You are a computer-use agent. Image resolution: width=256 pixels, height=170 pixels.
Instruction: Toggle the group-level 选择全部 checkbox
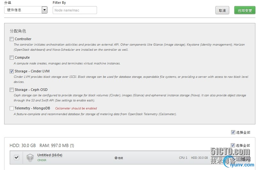(x=233, y=145)
